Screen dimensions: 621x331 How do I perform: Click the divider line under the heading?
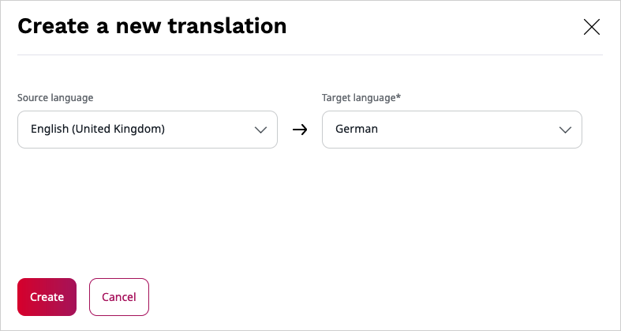310,55
